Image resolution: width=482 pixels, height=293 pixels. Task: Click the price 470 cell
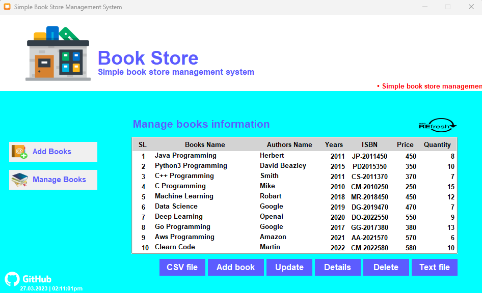coord(411,207)
